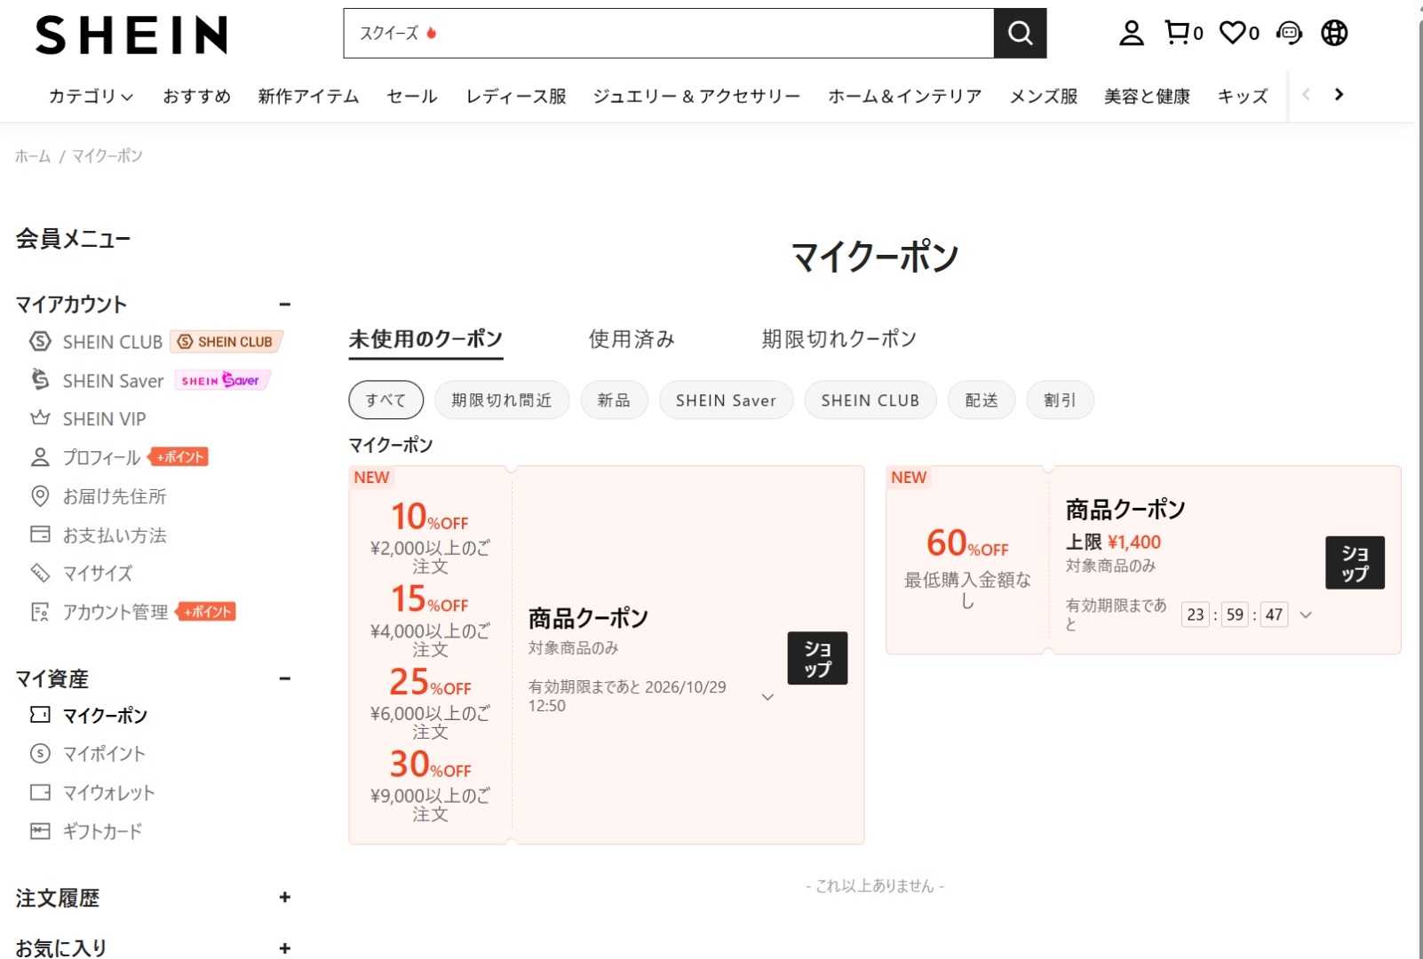This screenshot has width=1423, height=959.
Task: Select 未使用のクーポン tab
Action: point(425,339)
